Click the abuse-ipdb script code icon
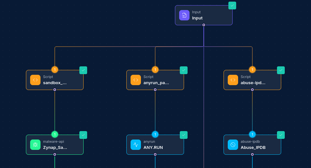Screen dimensions: 311x168 click(233, 80)
